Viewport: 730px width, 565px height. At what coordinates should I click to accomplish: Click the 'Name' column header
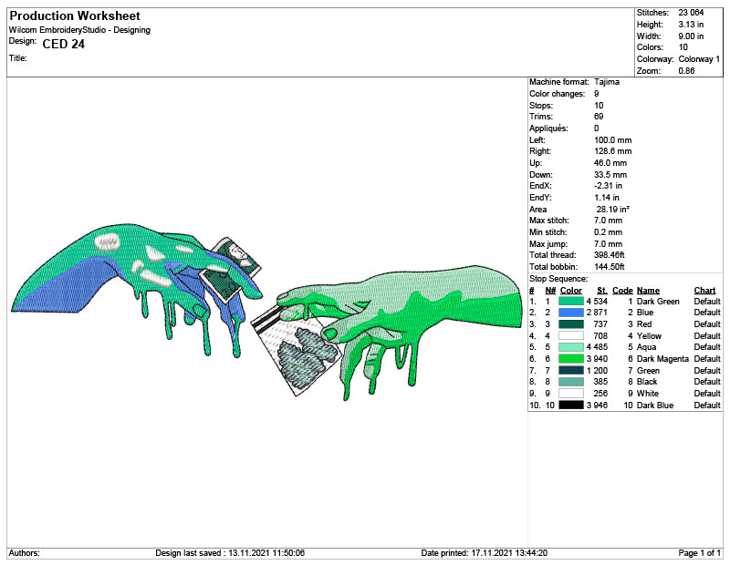pyautogui.click(x=648, y=290)
